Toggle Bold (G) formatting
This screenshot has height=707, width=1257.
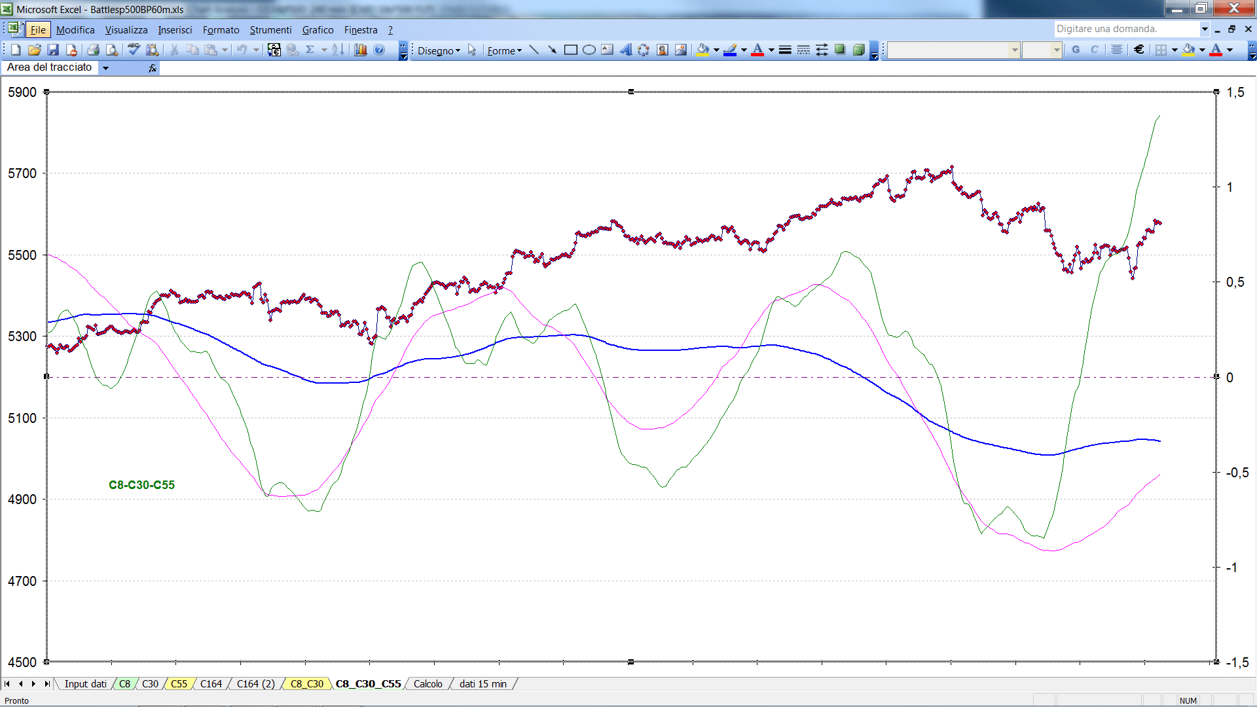tap(1076, 50)
